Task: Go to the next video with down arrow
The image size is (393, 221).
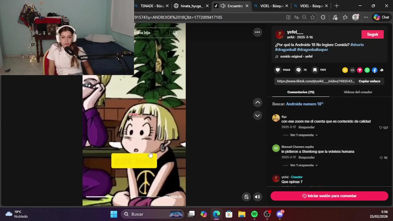Action: tap(257, 116)
